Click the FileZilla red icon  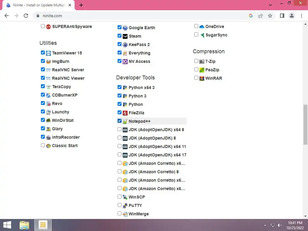pyautogui.click(x=125, y=113)
